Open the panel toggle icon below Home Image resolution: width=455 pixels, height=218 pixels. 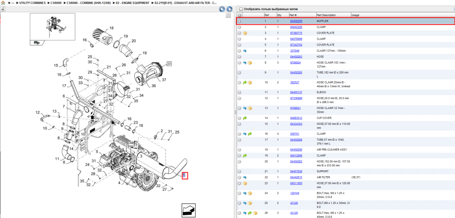[3, 9]
